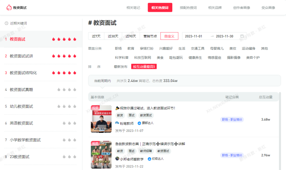
Task: Click the heat flames of 教资面试试讲
Action: point(64,56)
